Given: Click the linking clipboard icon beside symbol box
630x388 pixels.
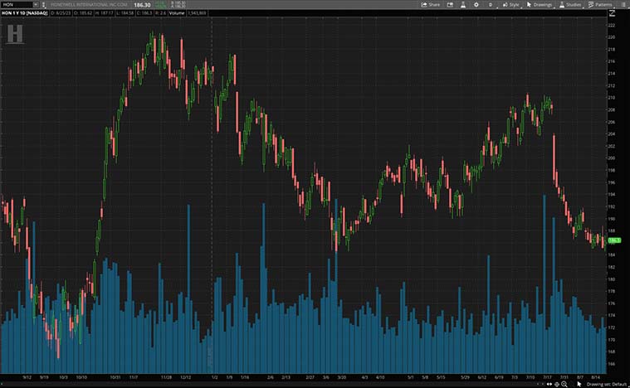Looking at the screenshot, I should 43,5.
